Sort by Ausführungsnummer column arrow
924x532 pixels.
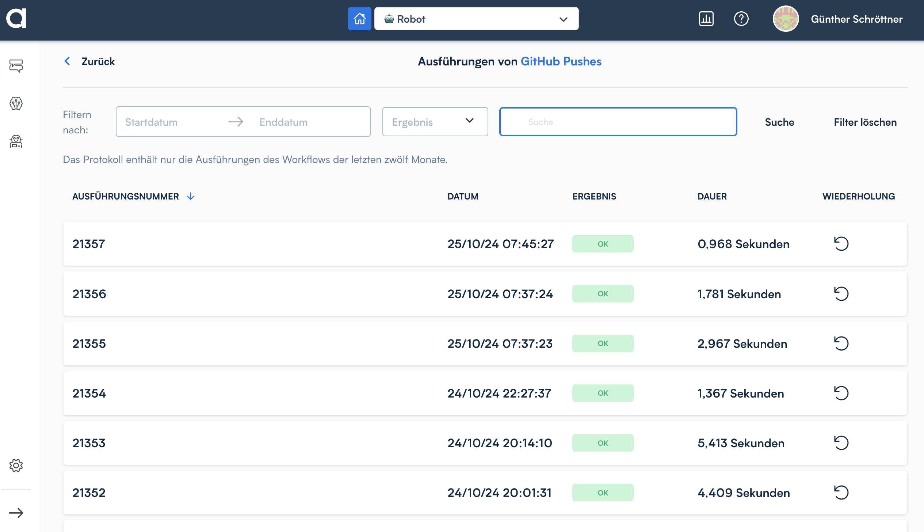(x=191, y=196)
